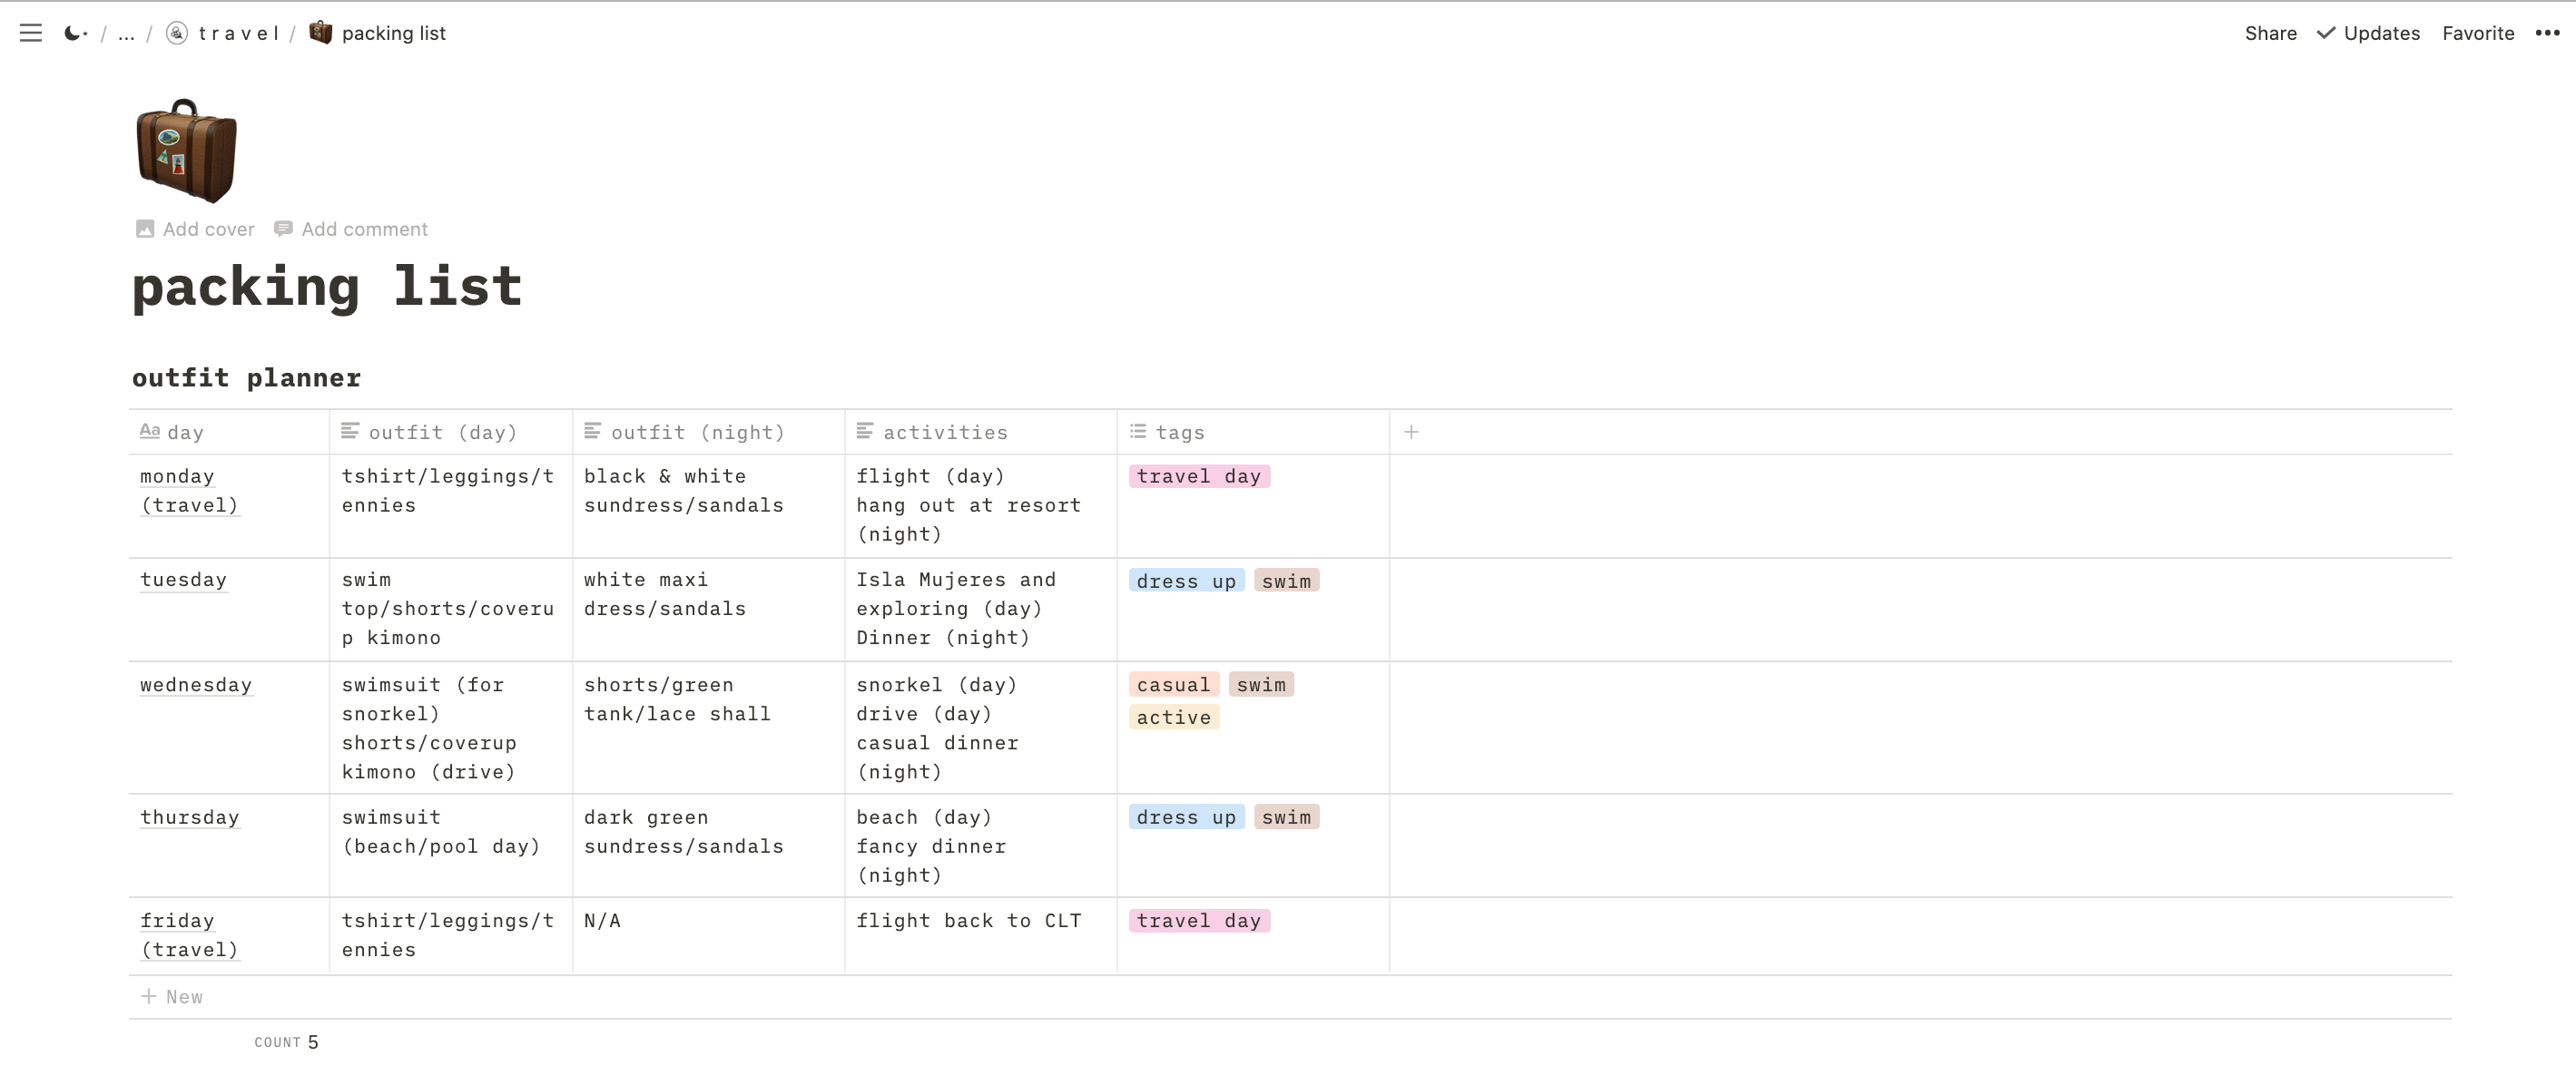Viewport: 2576px width, 1085px height.
Task: Open the tags column header menu
Action: click(1180, 433)
